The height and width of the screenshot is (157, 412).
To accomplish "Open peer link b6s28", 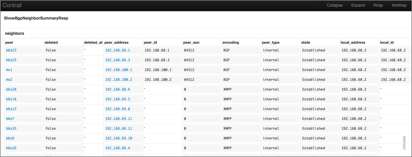I will (x=11, y=89).
